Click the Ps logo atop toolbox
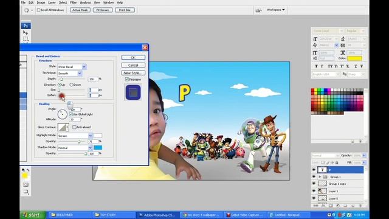The width and height of the screenshot is (389, 219). pos(26,26)
